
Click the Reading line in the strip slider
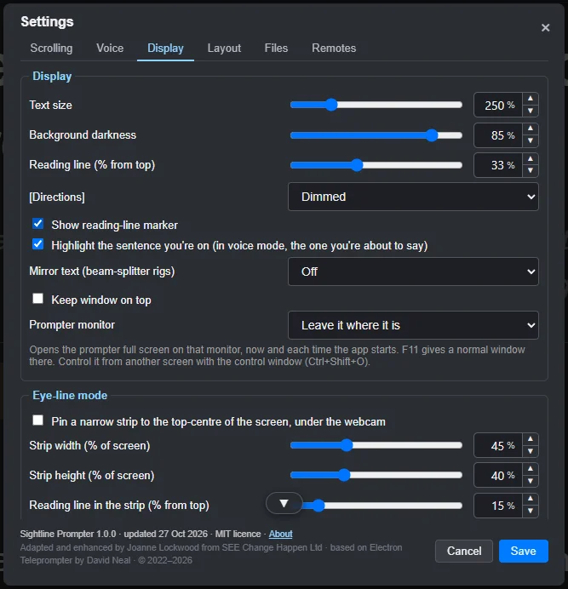pos(376,506)
